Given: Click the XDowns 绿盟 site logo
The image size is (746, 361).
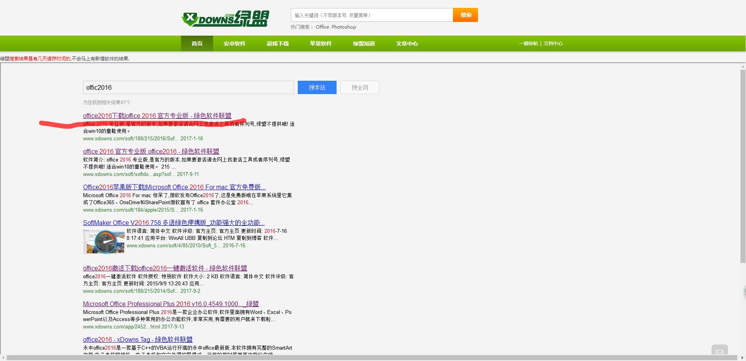Looking at the screenshot, I should tap(225, 18).
